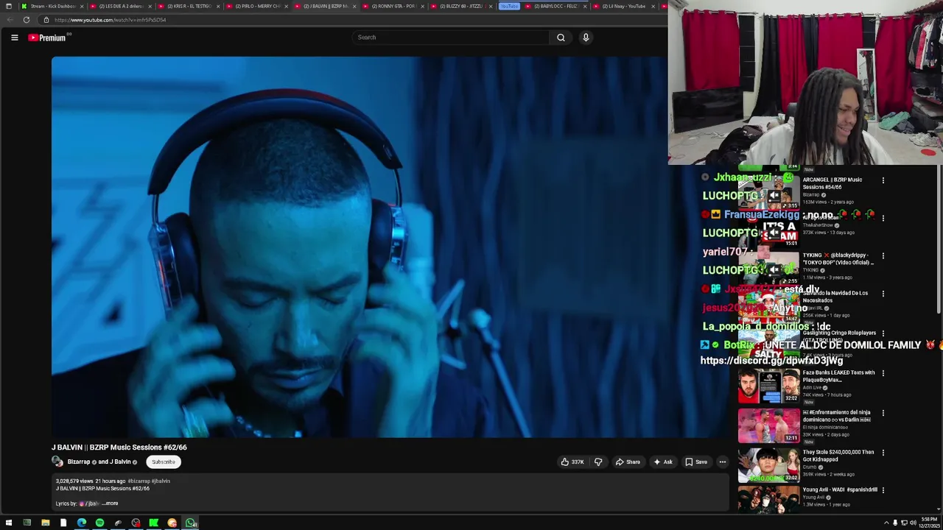
Task: Open Bizarrap channel avatar
Action: [57, 462]
